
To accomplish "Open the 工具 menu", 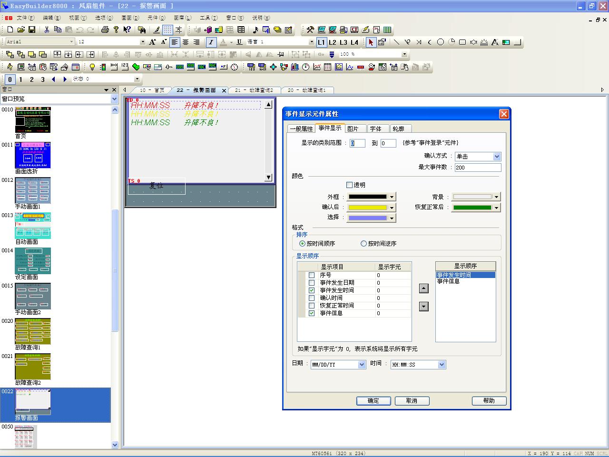I will click(x=208, y=18).
